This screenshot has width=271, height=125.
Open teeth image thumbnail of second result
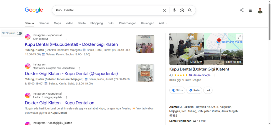tap(145, 73)
